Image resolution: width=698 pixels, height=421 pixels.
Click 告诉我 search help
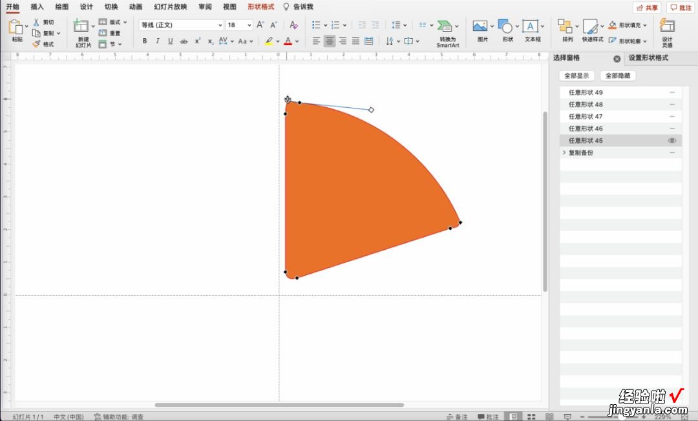tap(298, 6)
